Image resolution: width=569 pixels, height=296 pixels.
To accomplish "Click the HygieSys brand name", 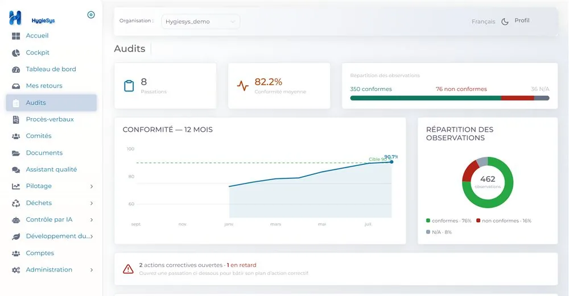I will pos(43,20).
